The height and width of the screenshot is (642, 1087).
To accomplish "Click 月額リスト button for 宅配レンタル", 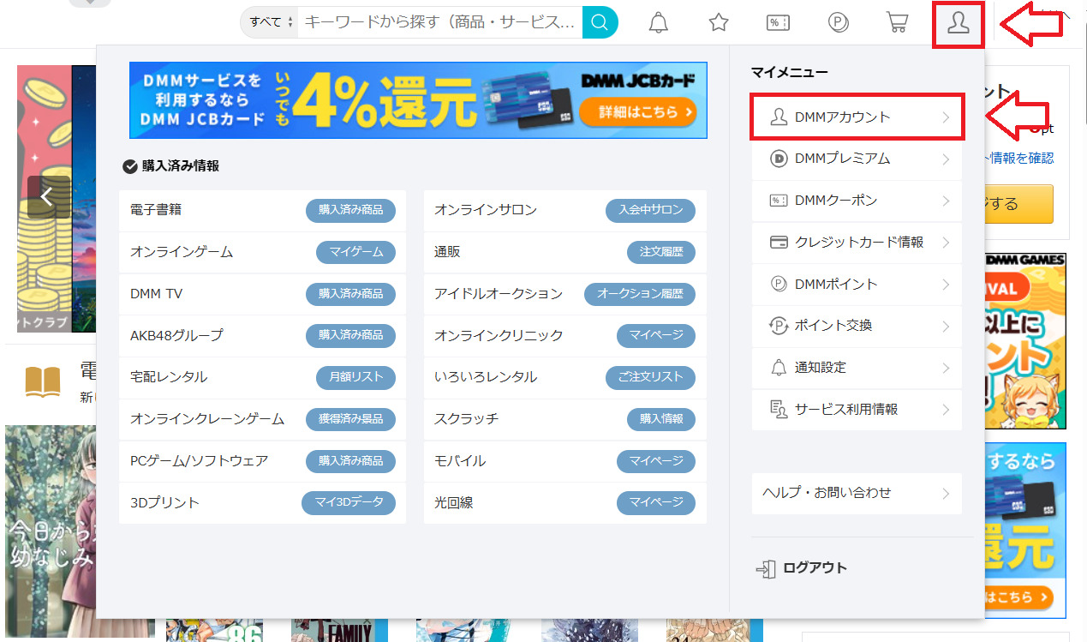I will pyautogui.click(x=355, y=377).
